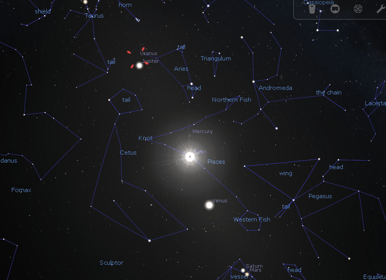386x280 pixels.
Task: Select the Sculptor constellation label
Action: tap(111, 263)
